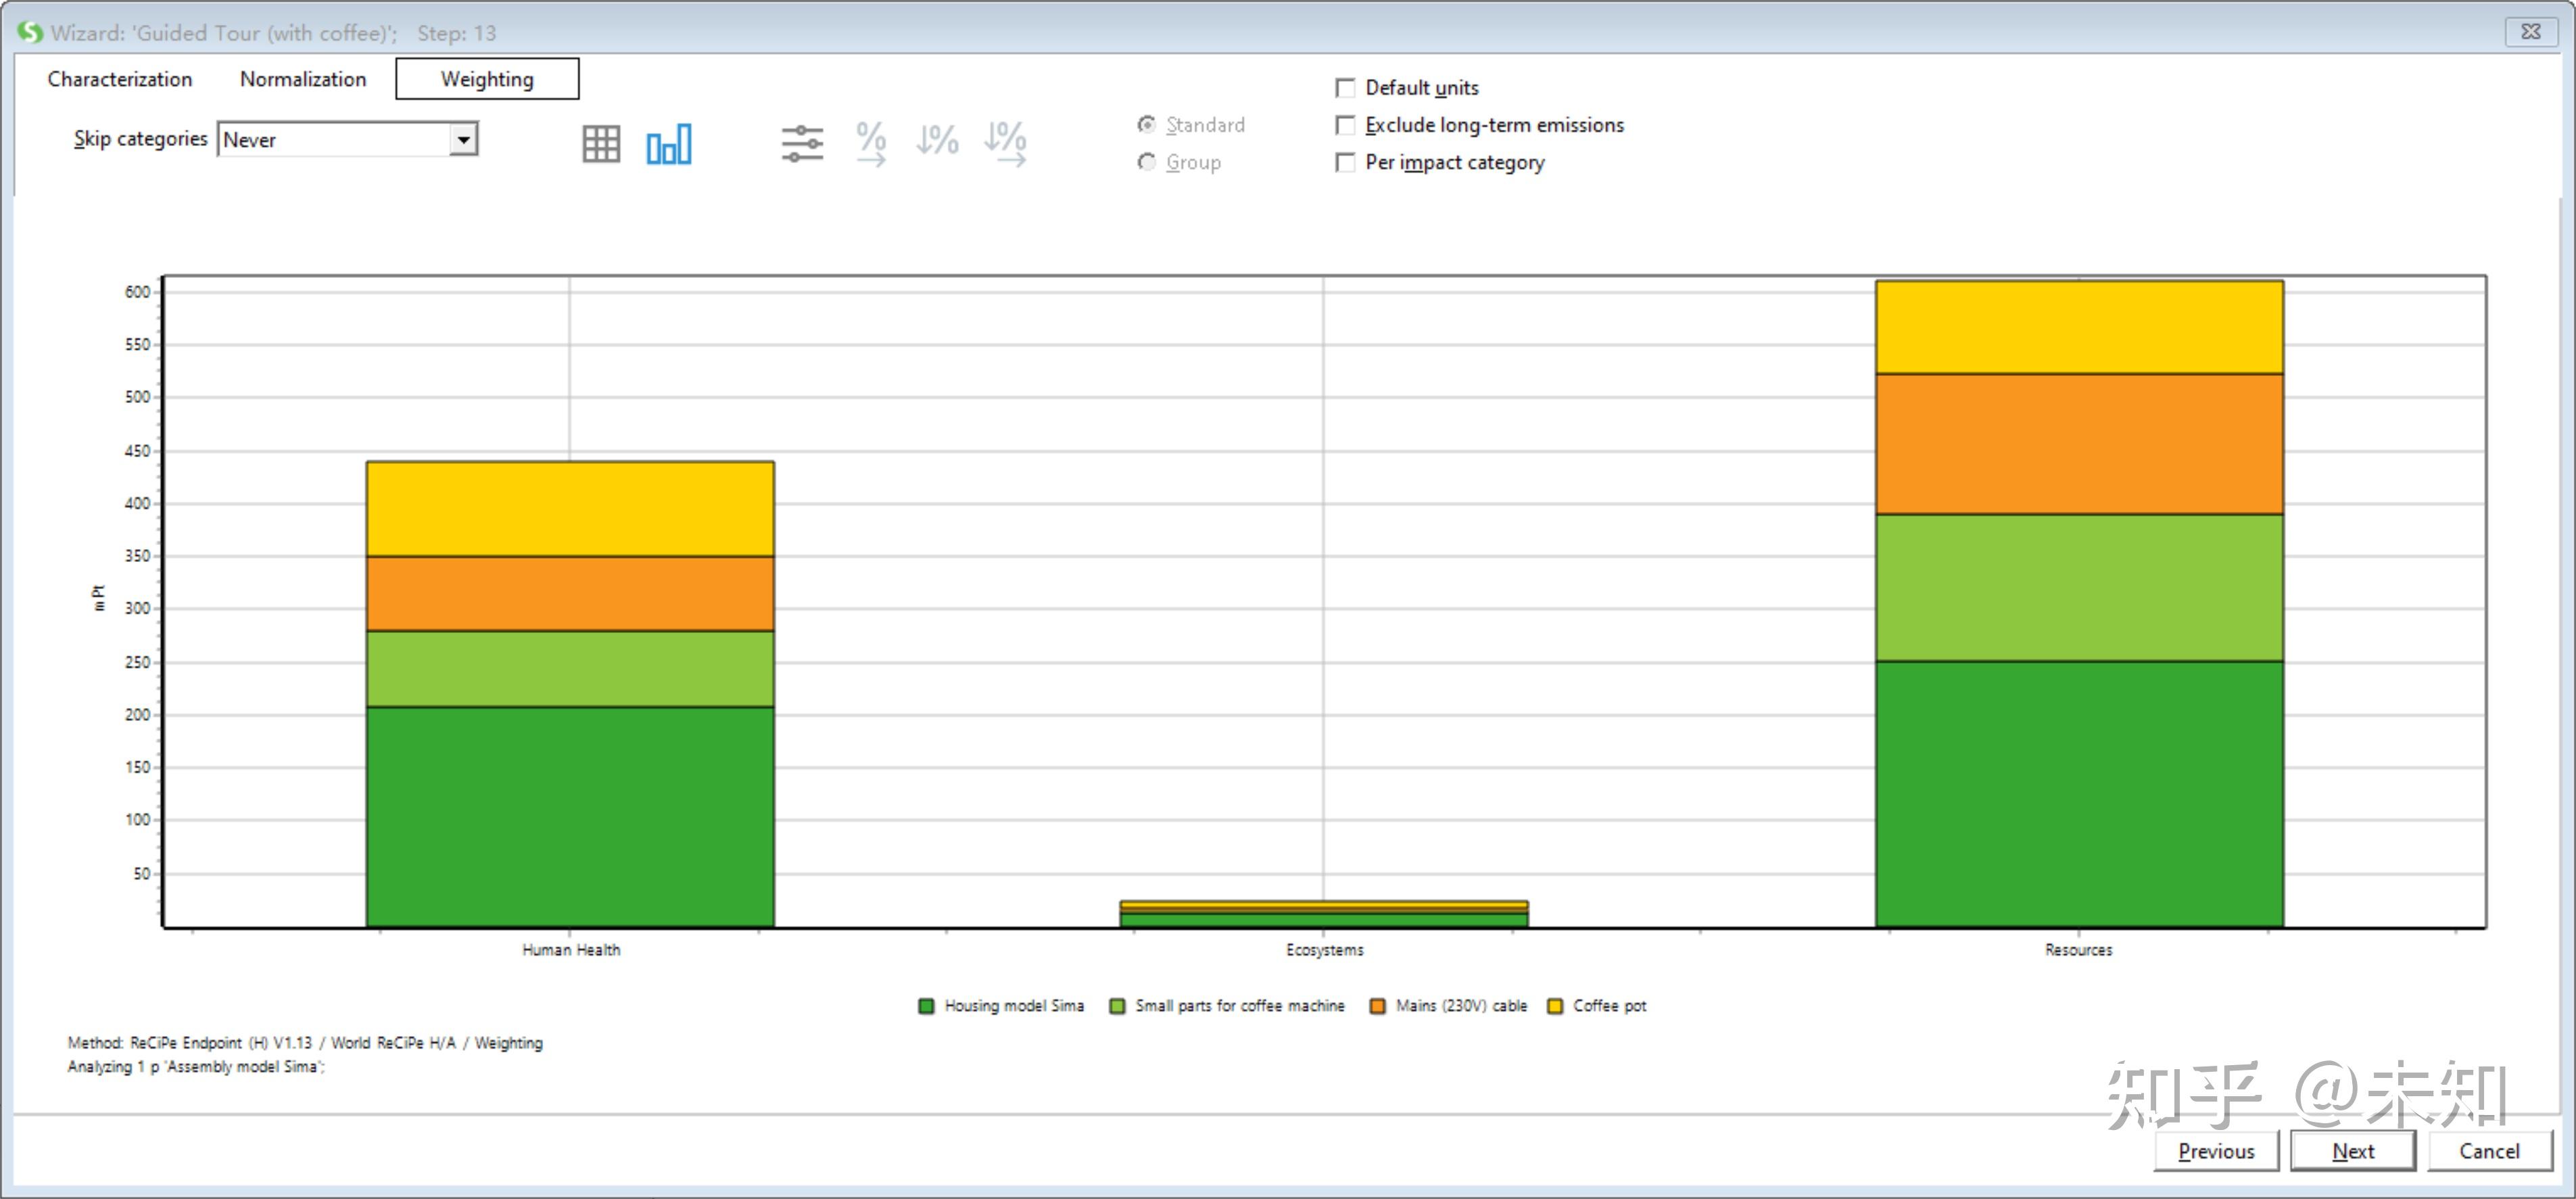
Task: Click the Housing model Sima legend swatch
Action: pos(926,1006)
